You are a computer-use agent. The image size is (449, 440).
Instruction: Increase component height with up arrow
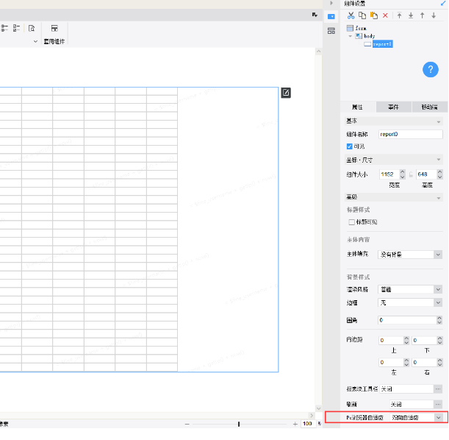pyautogui.click(x=440, y=172)
